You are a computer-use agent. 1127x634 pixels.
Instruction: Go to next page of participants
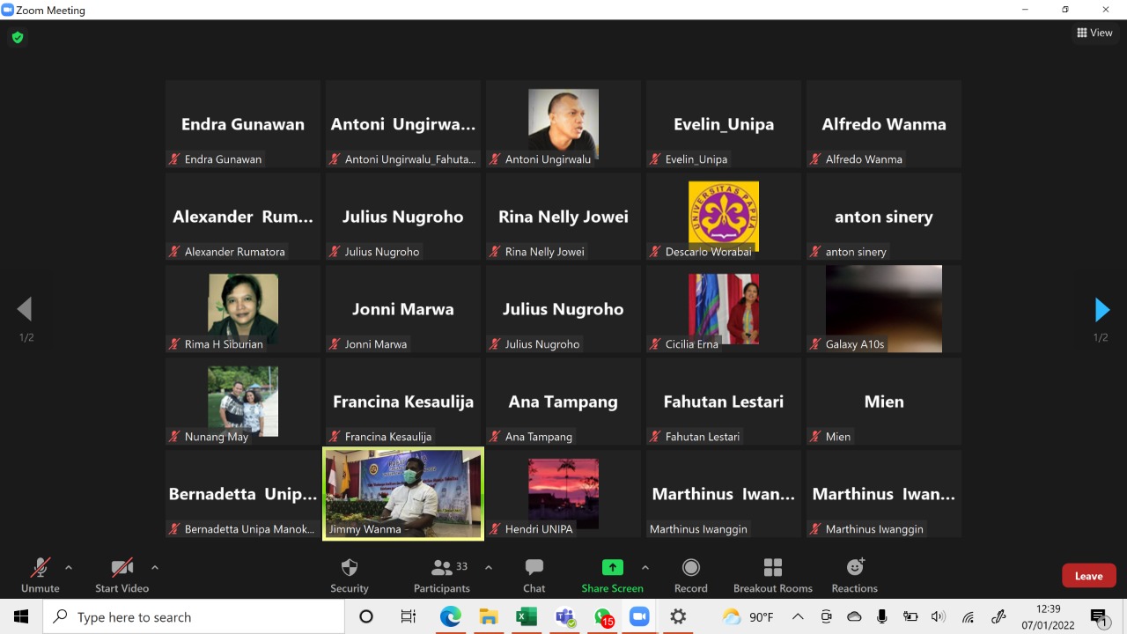1101,310
